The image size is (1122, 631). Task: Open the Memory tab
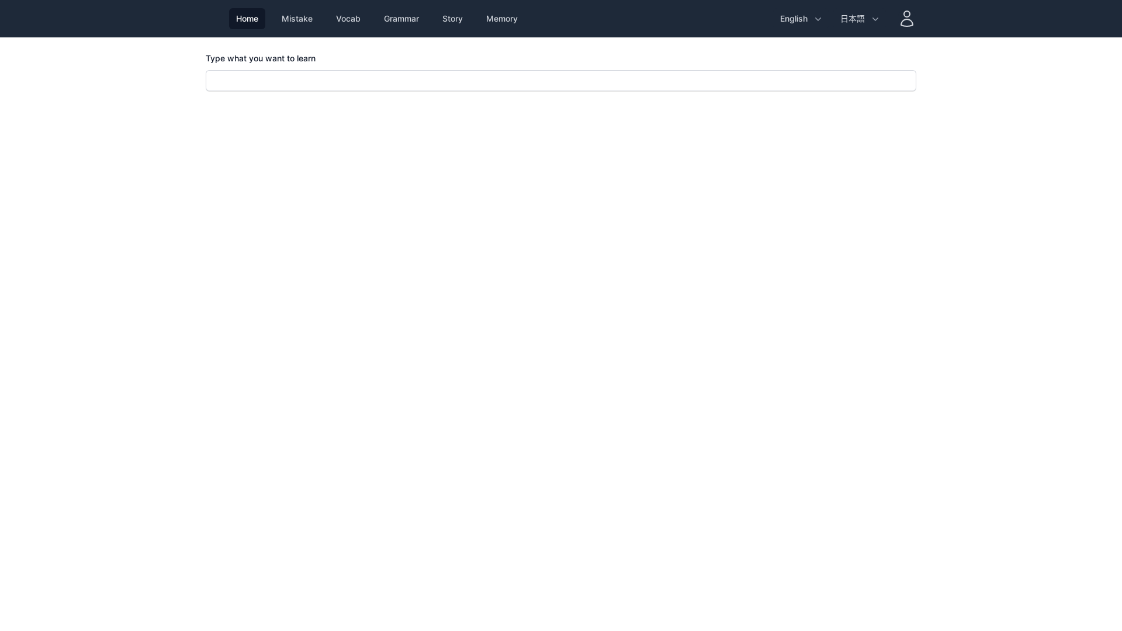pos(502,19)
